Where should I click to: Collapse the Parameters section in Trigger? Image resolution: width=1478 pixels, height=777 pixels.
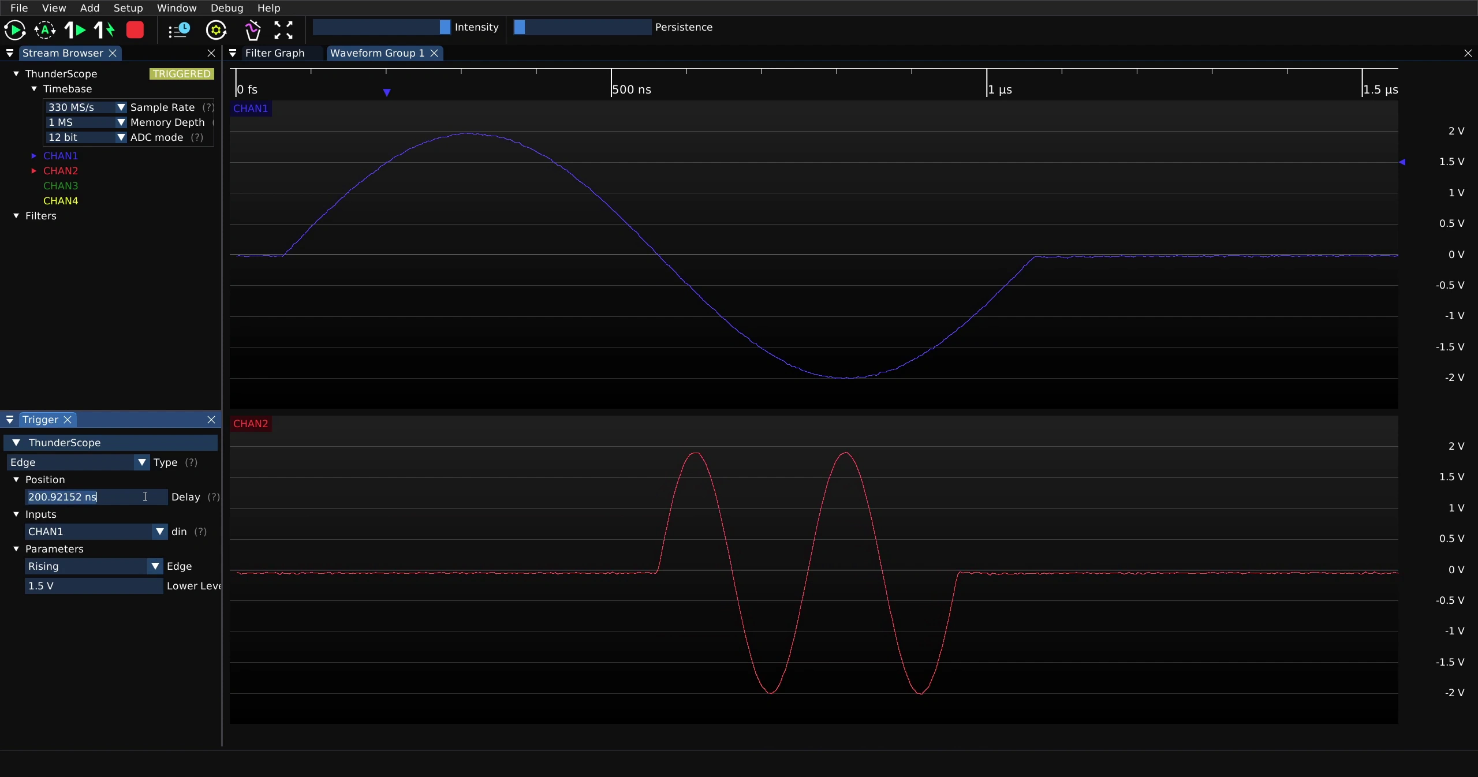[x=16, y=549]
